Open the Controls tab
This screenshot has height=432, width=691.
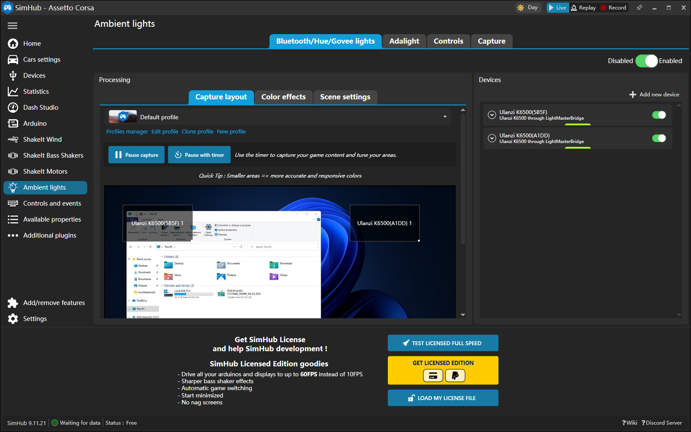448,41
